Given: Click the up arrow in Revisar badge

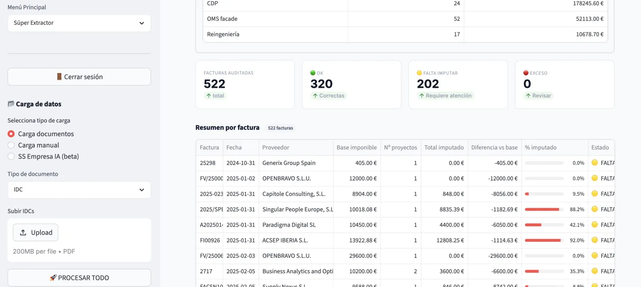Looking at the screenshot, I should click(x=528, y=96).
